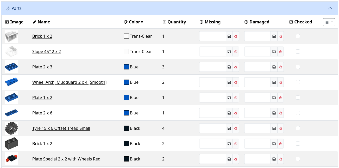This screenshot has width=339, height=168.
Task: Tick the checkbox for Tyre 15 x 6
Action: click(x=298, y=128)
